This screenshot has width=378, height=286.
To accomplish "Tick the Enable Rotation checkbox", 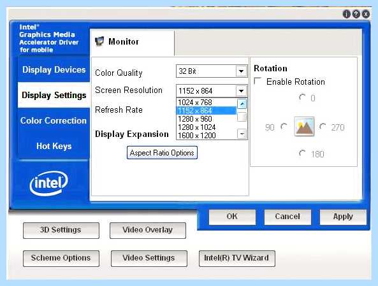I will (x=258, y=81).
